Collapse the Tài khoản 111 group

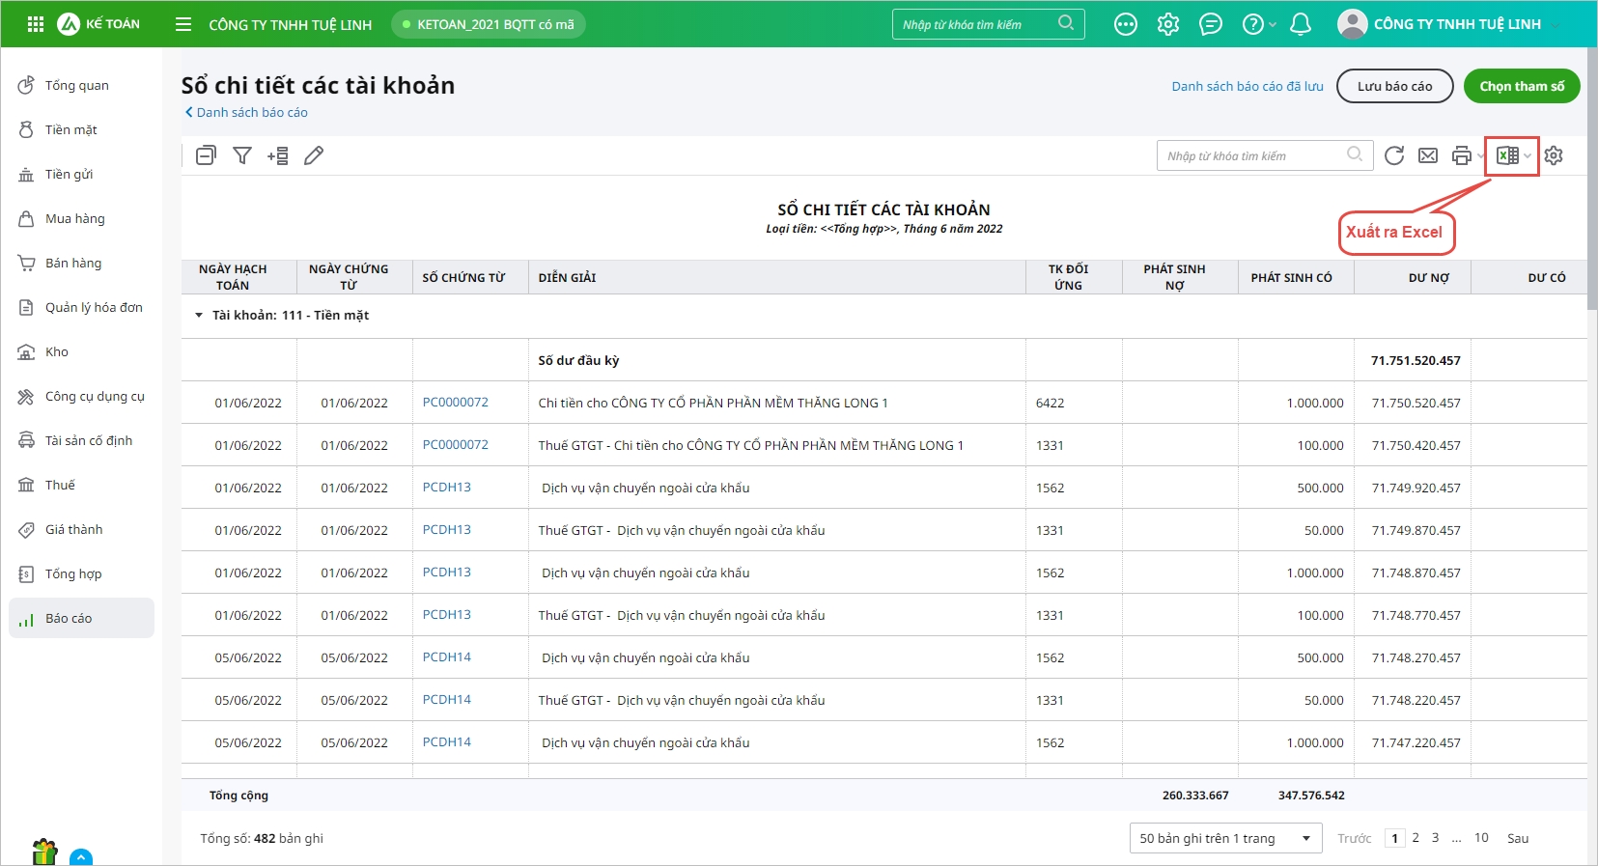[199, 316]
